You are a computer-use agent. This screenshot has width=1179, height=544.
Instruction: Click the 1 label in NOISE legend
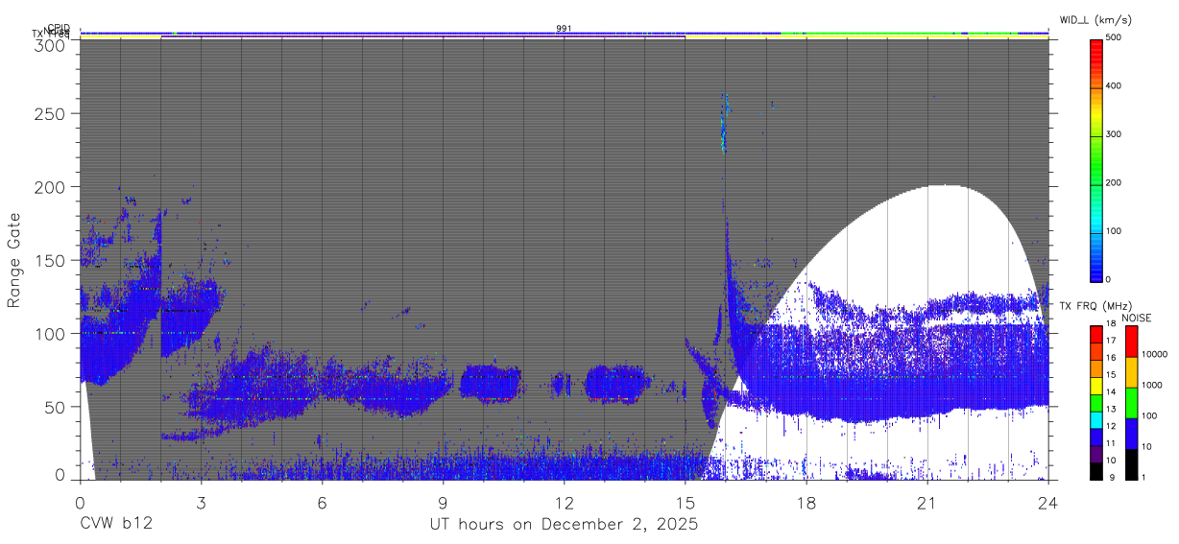point(1145,477)
